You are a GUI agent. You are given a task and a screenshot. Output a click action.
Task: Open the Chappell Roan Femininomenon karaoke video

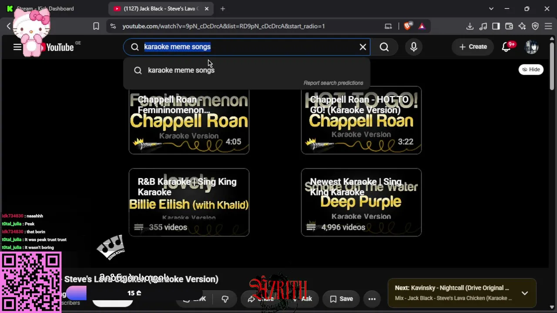tap(189, 120)
